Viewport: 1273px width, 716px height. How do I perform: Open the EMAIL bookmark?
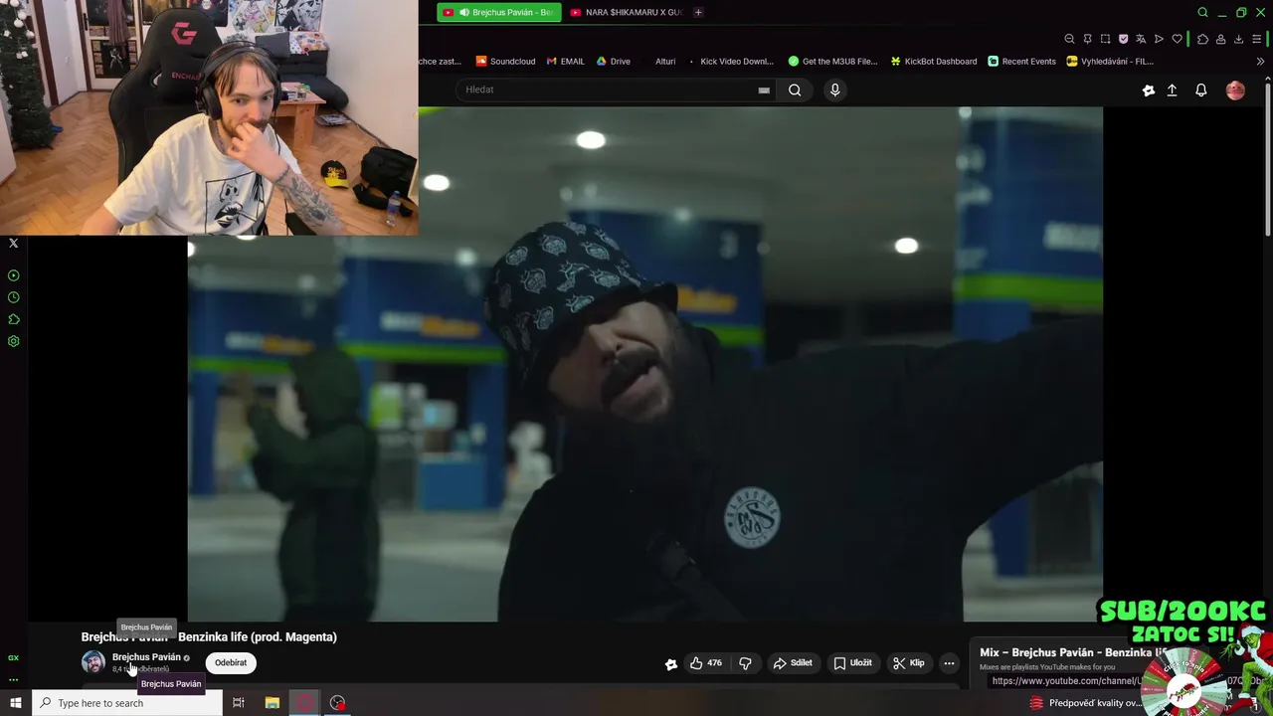[566, 62]
